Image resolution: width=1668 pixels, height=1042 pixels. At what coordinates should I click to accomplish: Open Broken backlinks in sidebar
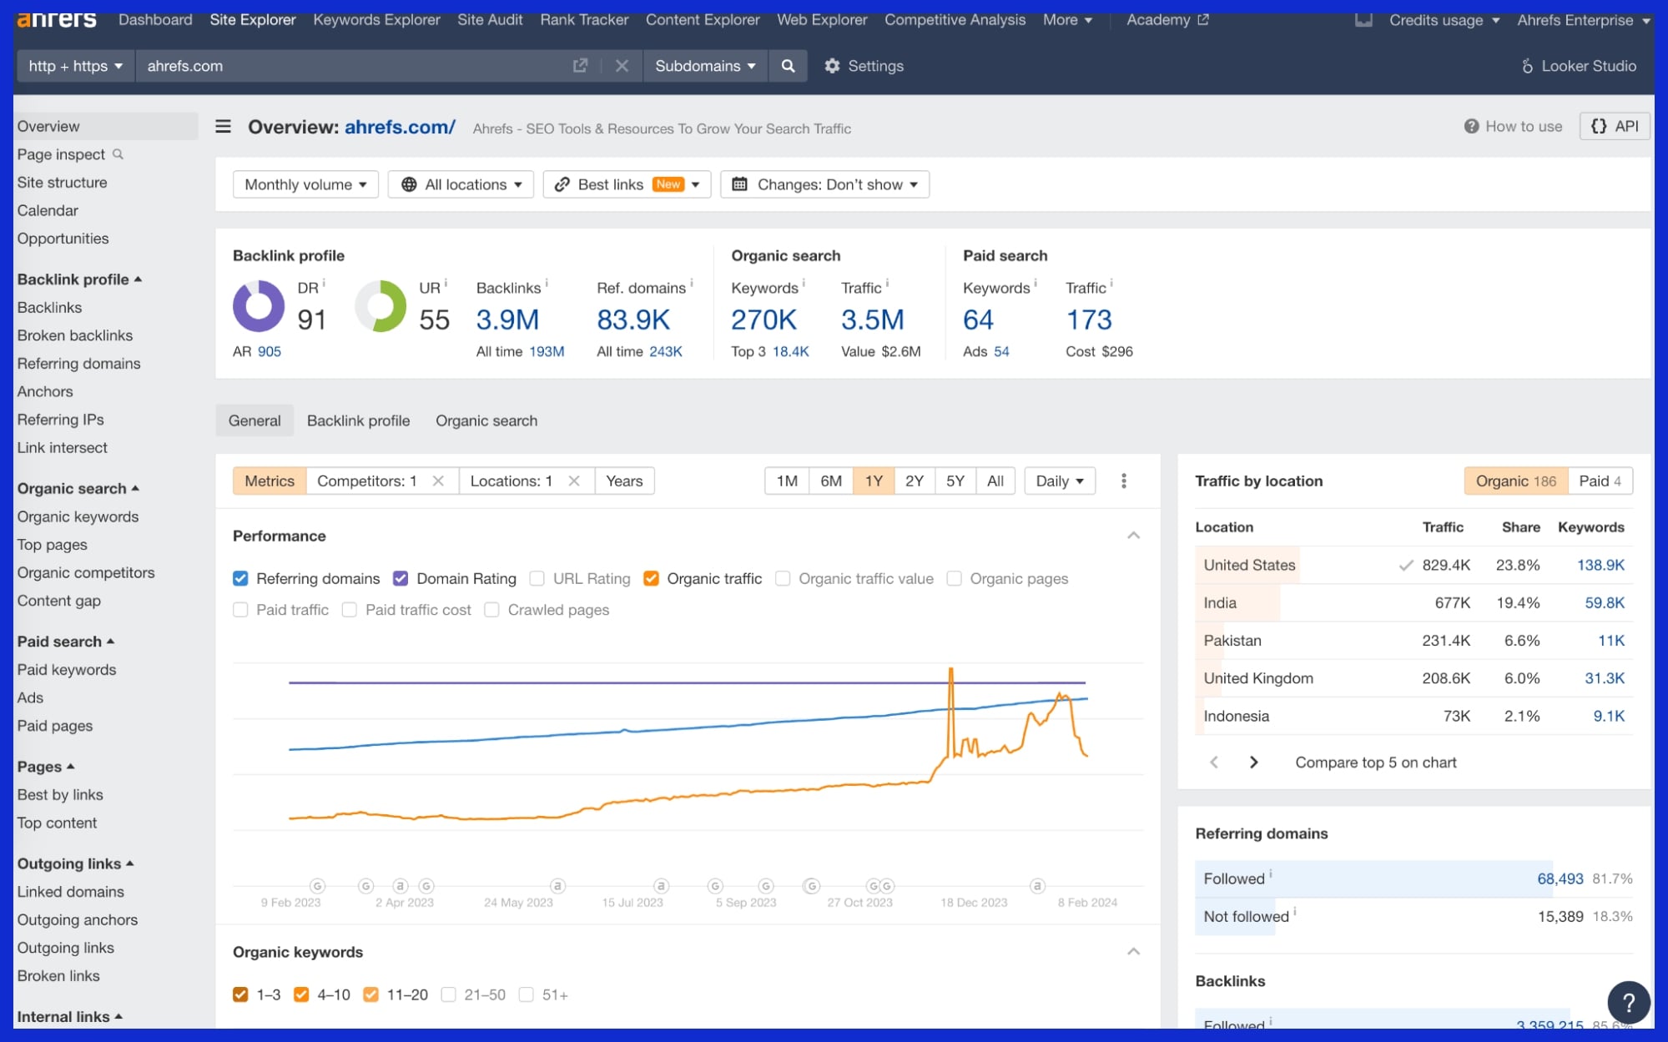(75, 335)
